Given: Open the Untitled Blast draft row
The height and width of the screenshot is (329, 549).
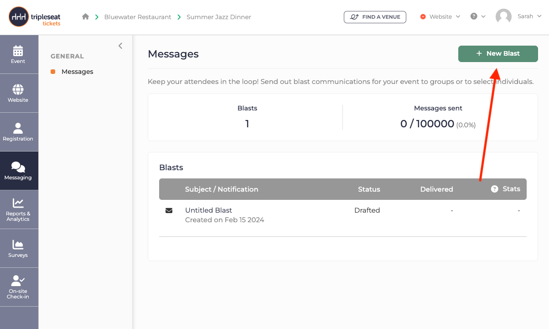Looking at the screenshot, I should [x=342, y=215].
